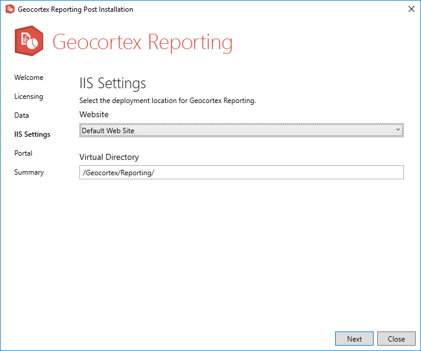The width and height of the screenshot is (421, 351).
Task: Click the Close button
Action: 396,339
